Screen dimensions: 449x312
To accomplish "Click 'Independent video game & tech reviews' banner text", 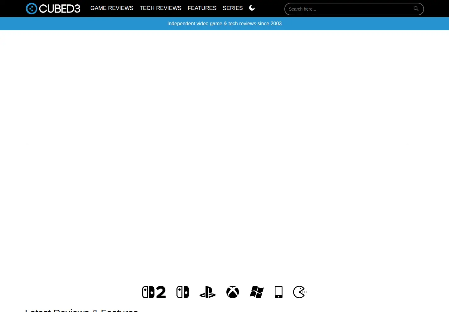I will pyautogui.click(x=224, y=24).
